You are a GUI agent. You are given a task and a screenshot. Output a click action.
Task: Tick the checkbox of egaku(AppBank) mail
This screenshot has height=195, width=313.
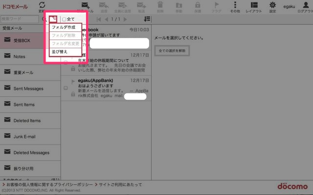click(x=66, y=88)
